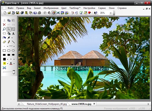This screenshot has width=152, height=111.
Task: Select the Zoom magnifier tool in toolbox
Action: click(4, 29)
